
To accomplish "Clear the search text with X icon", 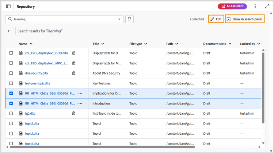I will coord(119,19).
